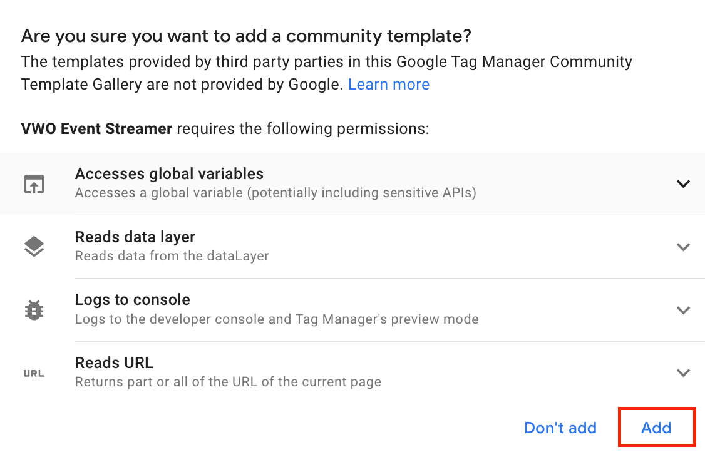
Task: Expand the Accesses global variables chevron
Action: tap(684, 183)
